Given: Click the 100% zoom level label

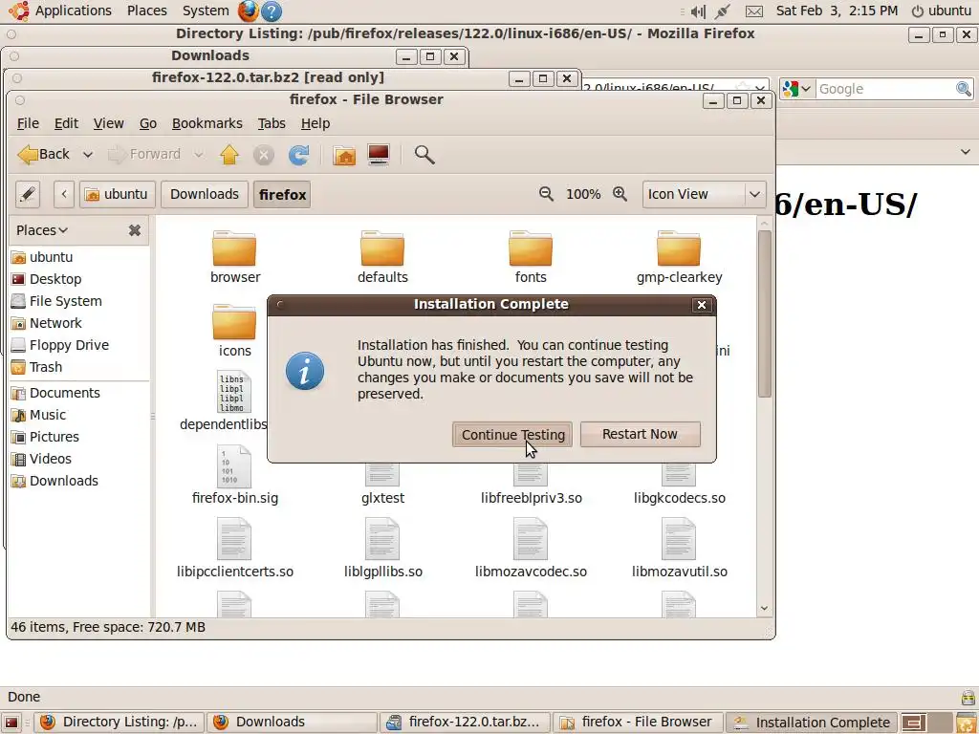Looking at the screenshot, I should [583, 194].
